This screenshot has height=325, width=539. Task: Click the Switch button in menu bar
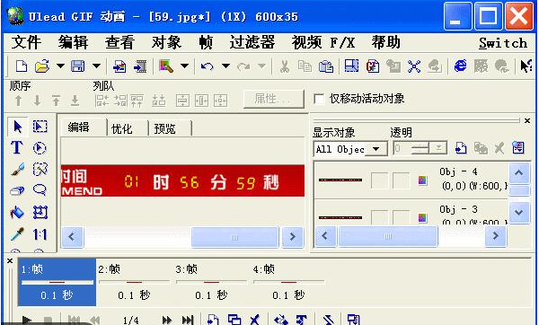point(503,43)
